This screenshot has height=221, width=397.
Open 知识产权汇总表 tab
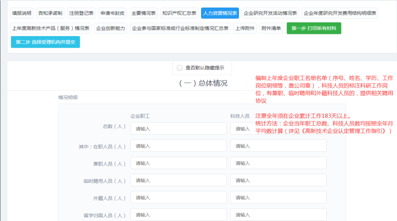tap(179, 13)
